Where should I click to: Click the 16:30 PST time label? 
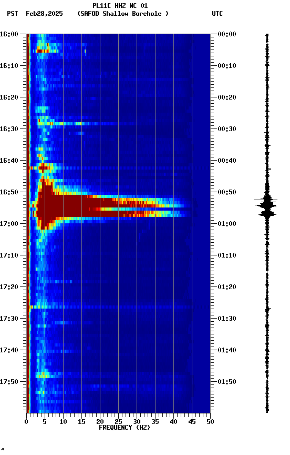tap(9, 129)
